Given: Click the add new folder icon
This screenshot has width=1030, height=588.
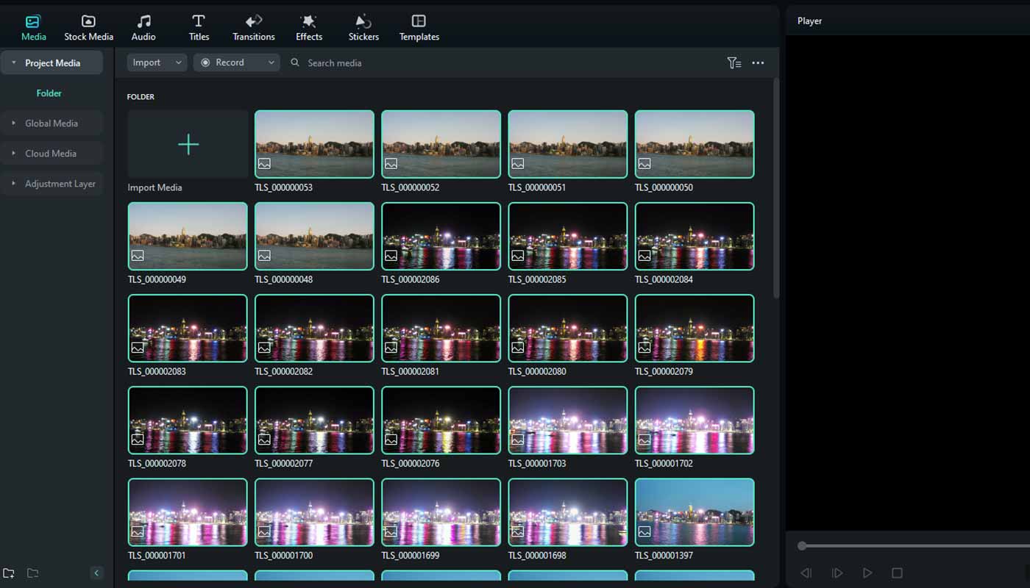Looking at the screenshot, I should click(x=9, y=573).
